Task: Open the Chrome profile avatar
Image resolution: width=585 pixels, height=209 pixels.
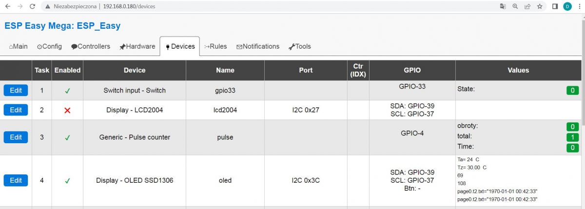Action: click(567, 7)
